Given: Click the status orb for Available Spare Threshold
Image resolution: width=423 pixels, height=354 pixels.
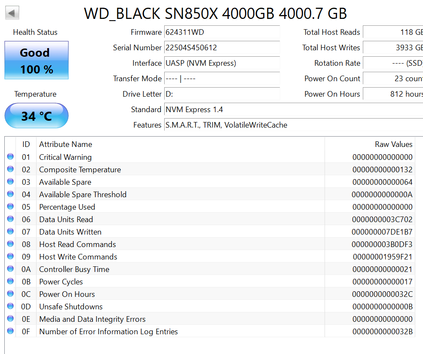Looking at the screenshot, I should (x=10, y=194).
